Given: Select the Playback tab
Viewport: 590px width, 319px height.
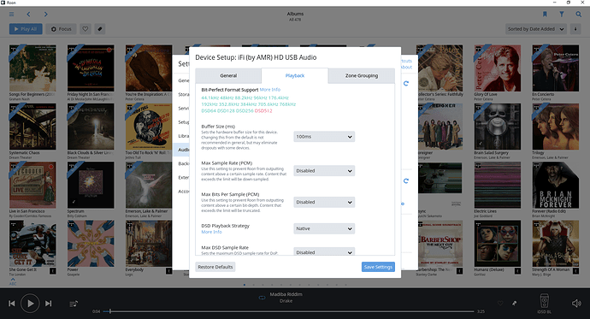Looking at the screenshot, I should point(295,75).
